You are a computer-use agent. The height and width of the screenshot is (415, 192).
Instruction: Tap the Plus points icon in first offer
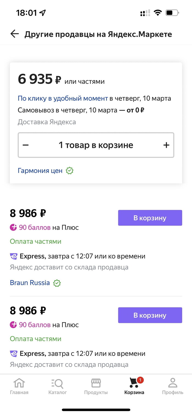(x=13, y=227)
